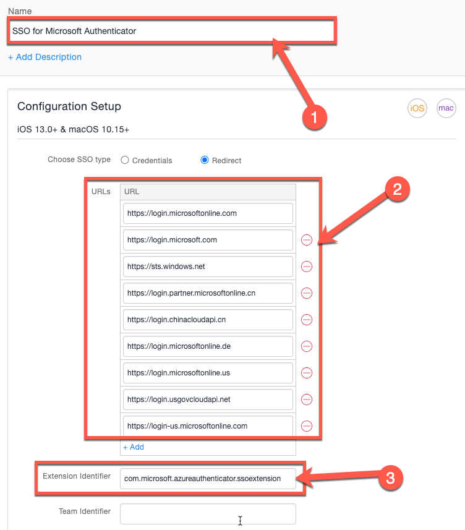
Task: Select the Redirect SSO type
Action: (204, 160)
